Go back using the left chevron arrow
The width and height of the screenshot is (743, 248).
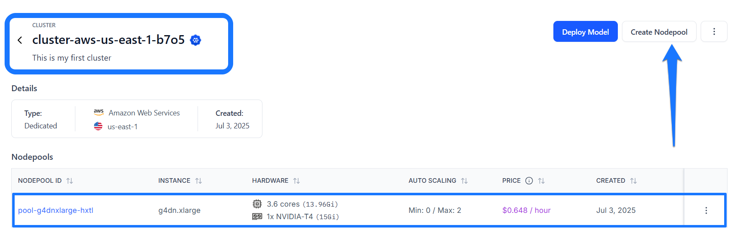tap(20, 40)
